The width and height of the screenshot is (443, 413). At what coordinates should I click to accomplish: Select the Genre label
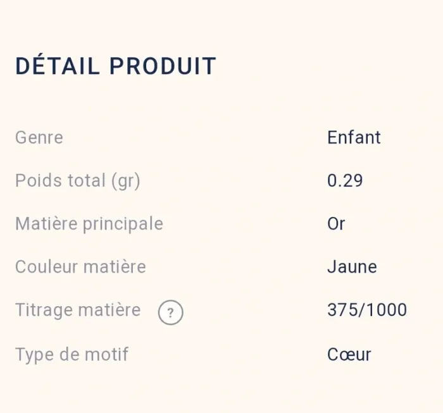tap(39, 137)
